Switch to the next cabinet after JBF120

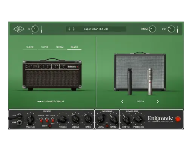pos(158,102)
